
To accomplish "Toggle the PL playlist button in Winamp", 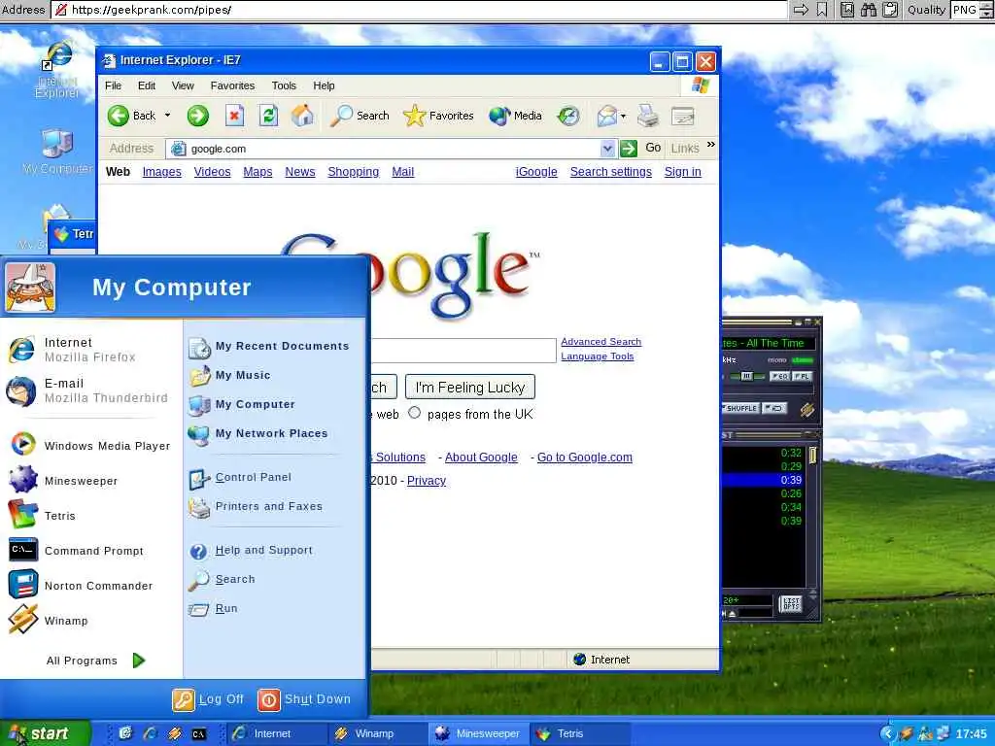I will point(802,376).
